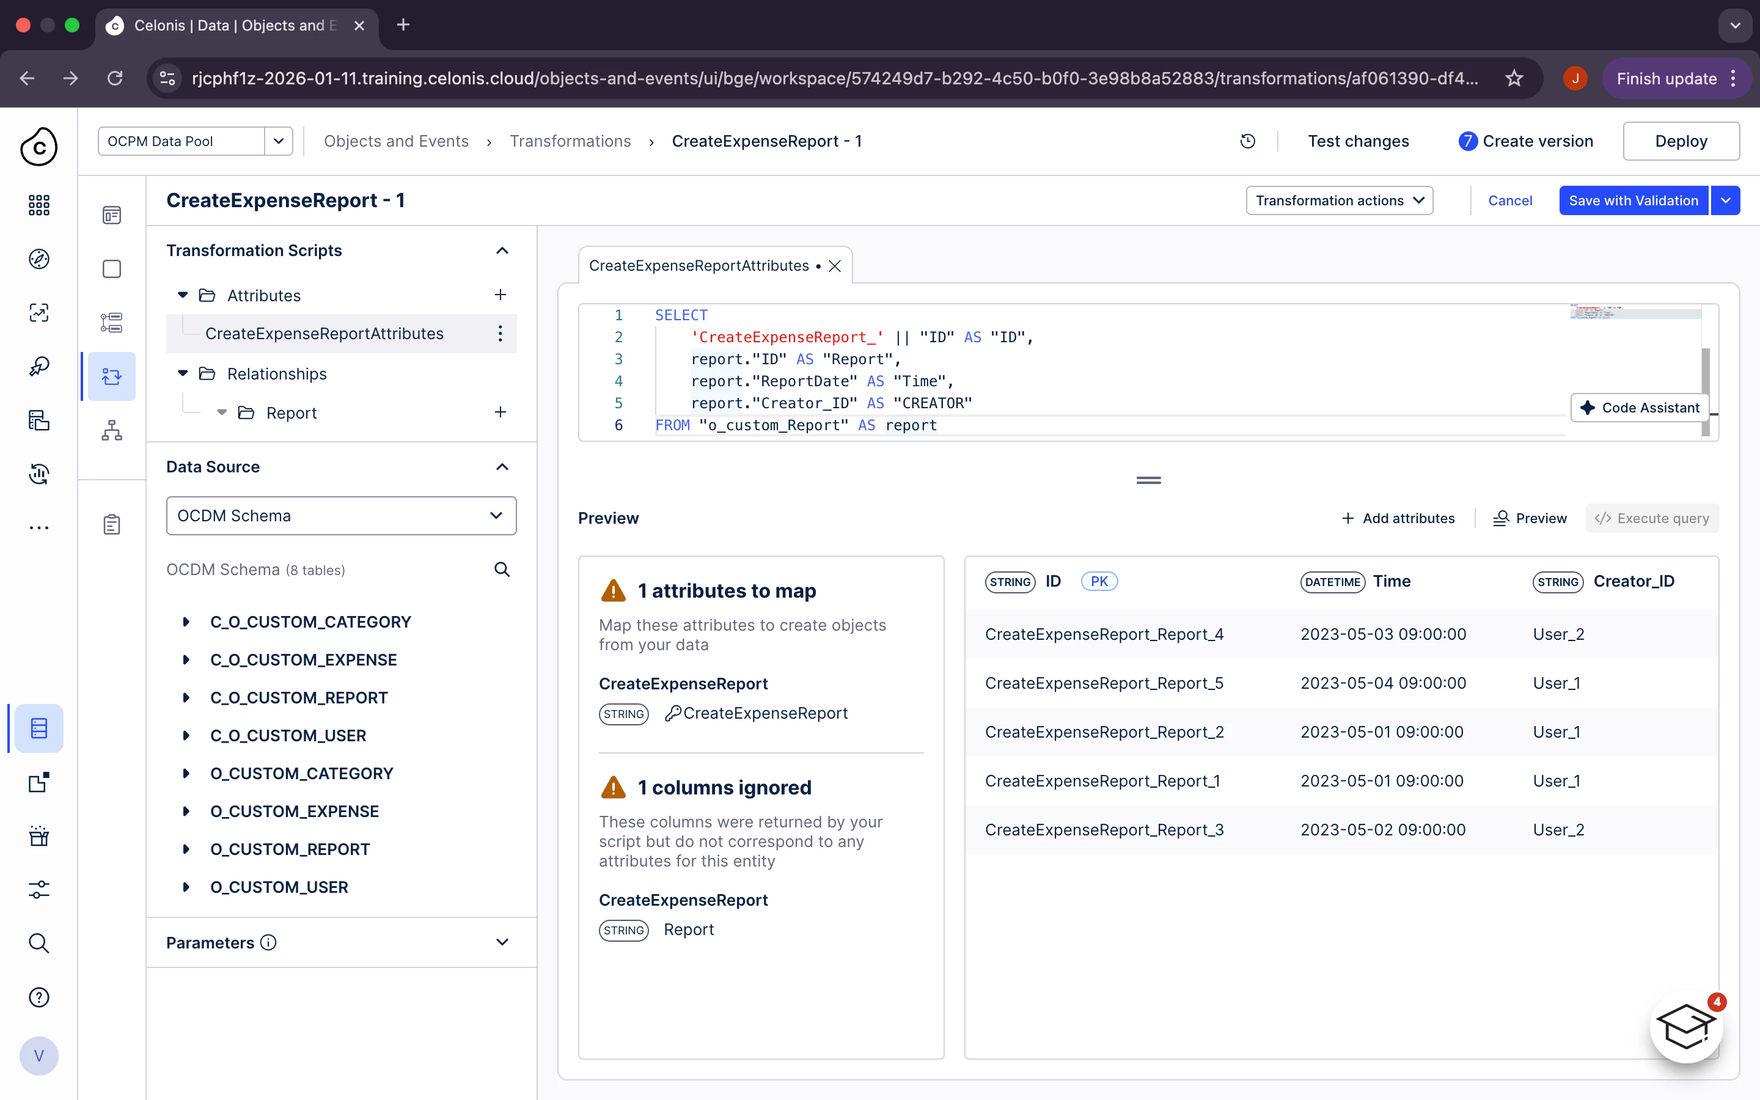The width and height of the screenshot is (1760, 1100).
Task: Open the Transformation actions dropdown
Action: coord(1339,200)
